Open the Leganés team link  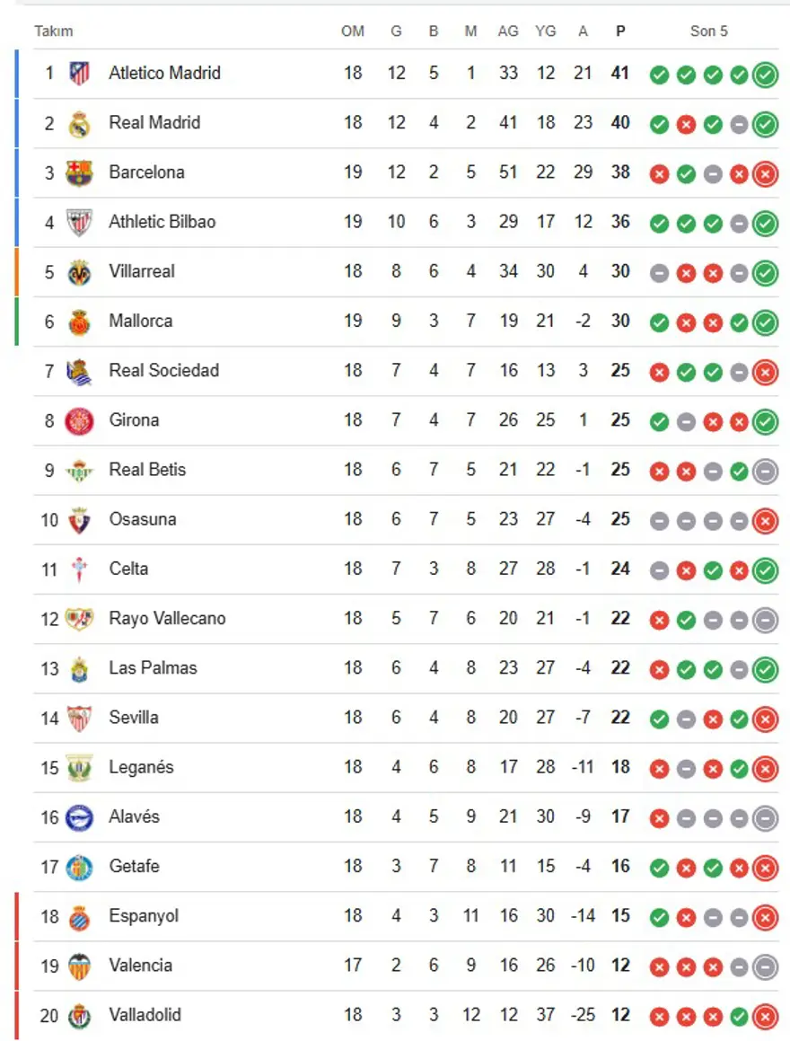click(141, 767)
